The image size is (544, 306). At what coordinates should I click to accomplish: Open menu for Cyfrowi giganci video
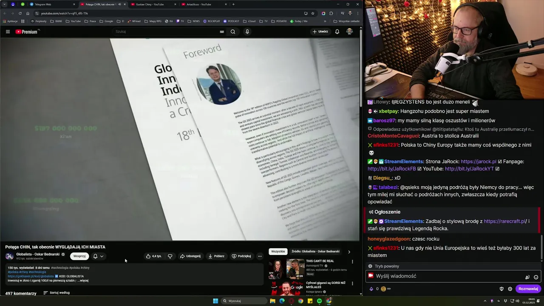pos(352,283)
